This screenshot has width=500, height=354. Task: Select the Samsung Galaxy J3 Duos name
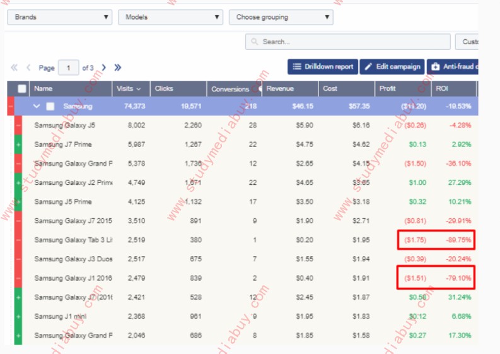tap(73, 259)
